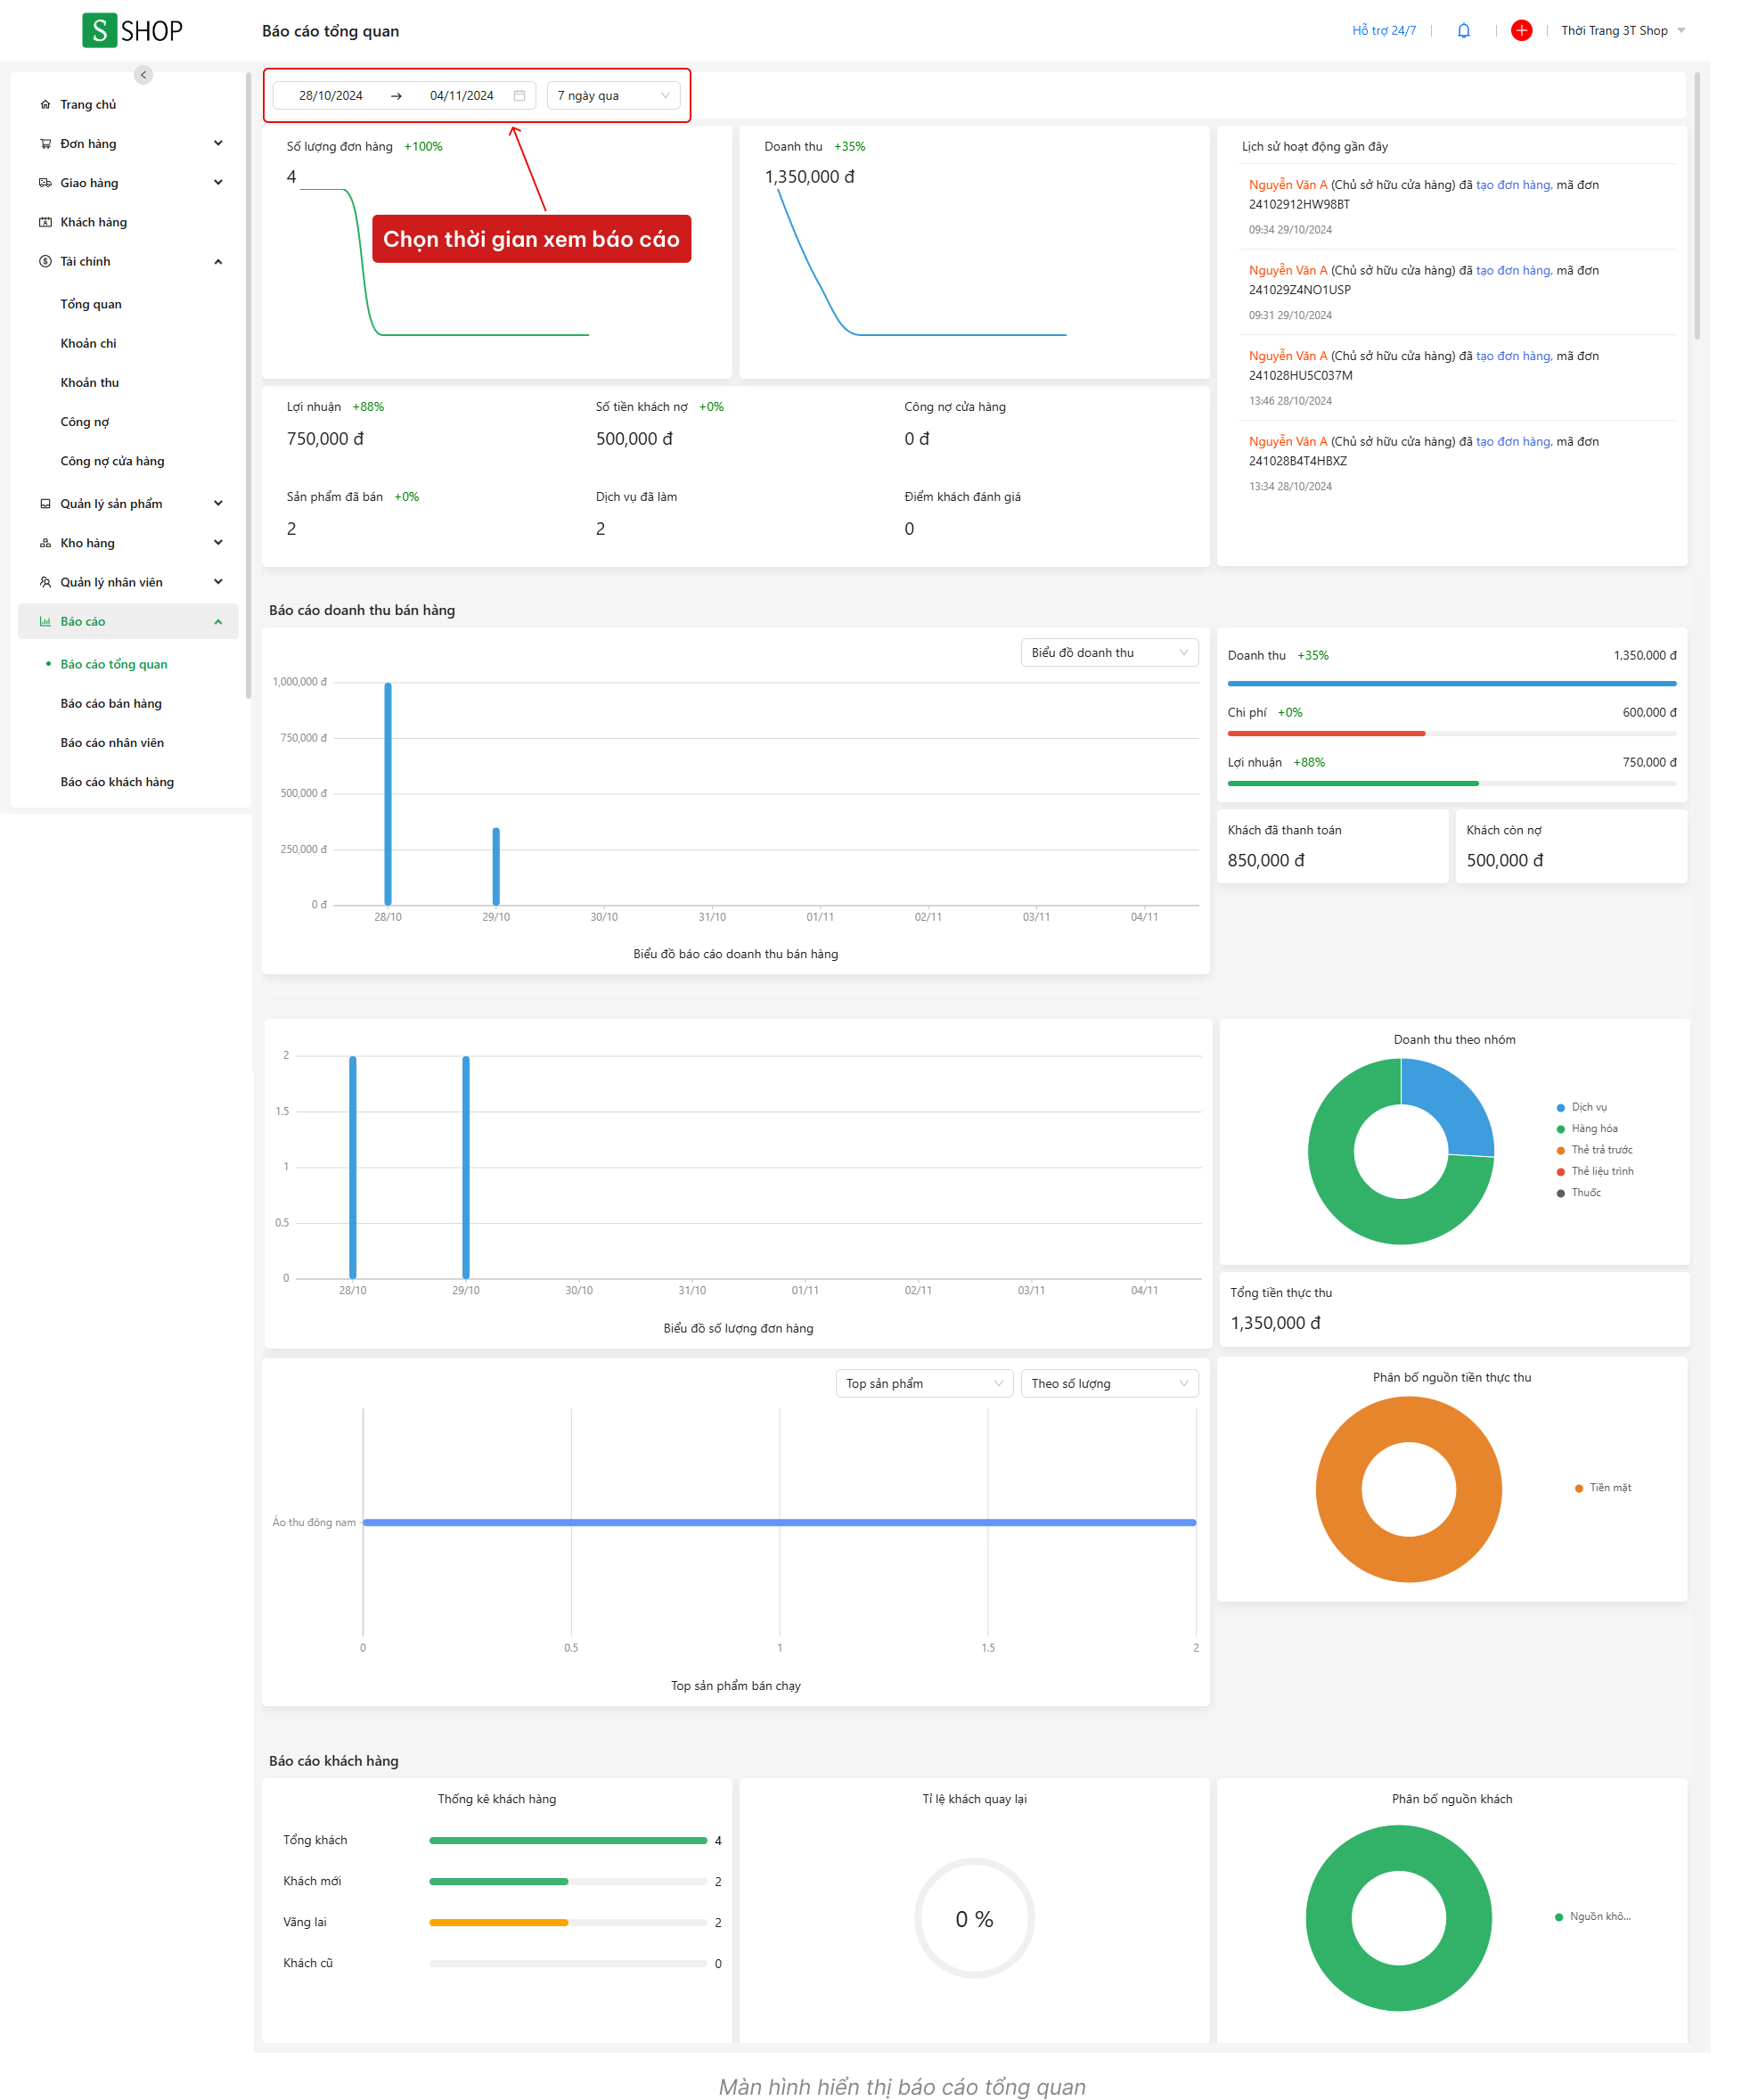Click the Khách hàng contact icon

point(45,222)
